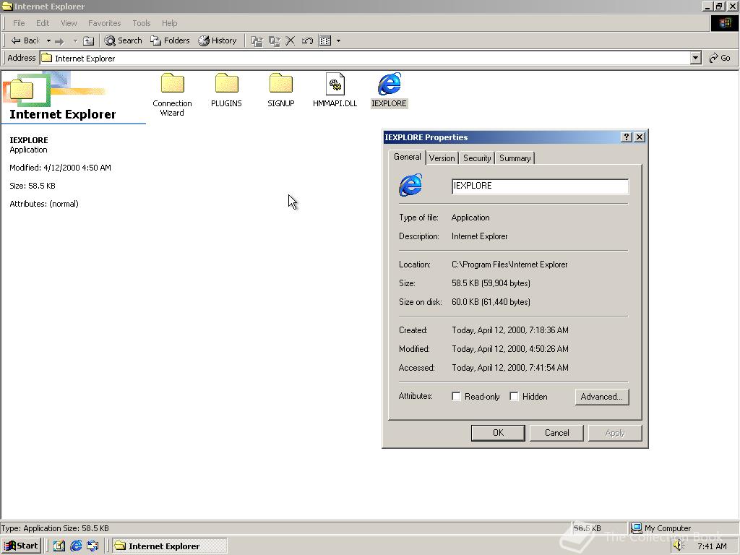Click the Undo toolbar icon
Viewport: 740px width, 555px height.
pos(307,41)
